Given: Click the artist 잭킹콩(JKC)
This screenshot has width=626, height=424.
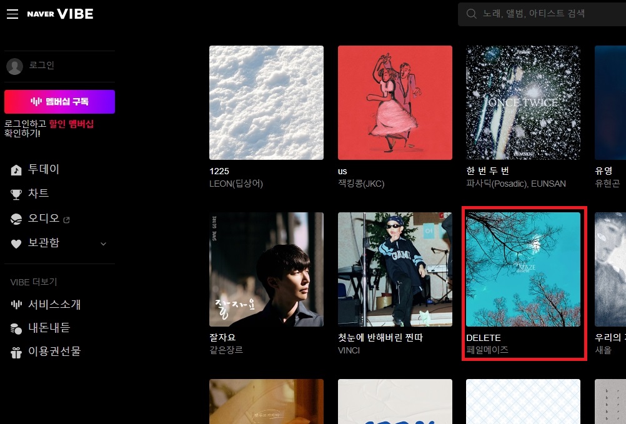Looking at the screenshot, I should (361, 184).
